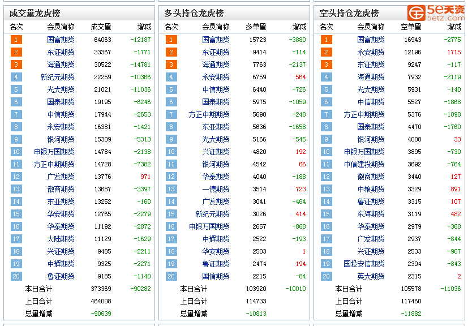Click rank 2 badge in 多头持仓龙虎榜

[171, 52]
